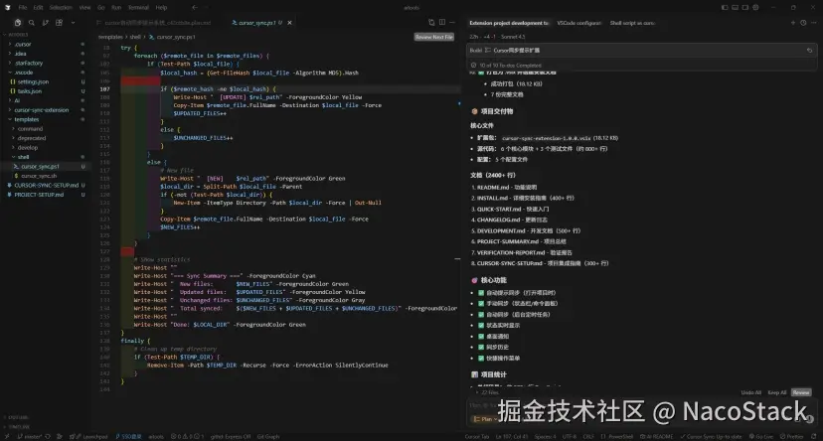Image resolution: width=823 pixels, height=441 pixels.
Task: Click Go Live in status bar
Action: pyautogui.click(x=761, y=436)
